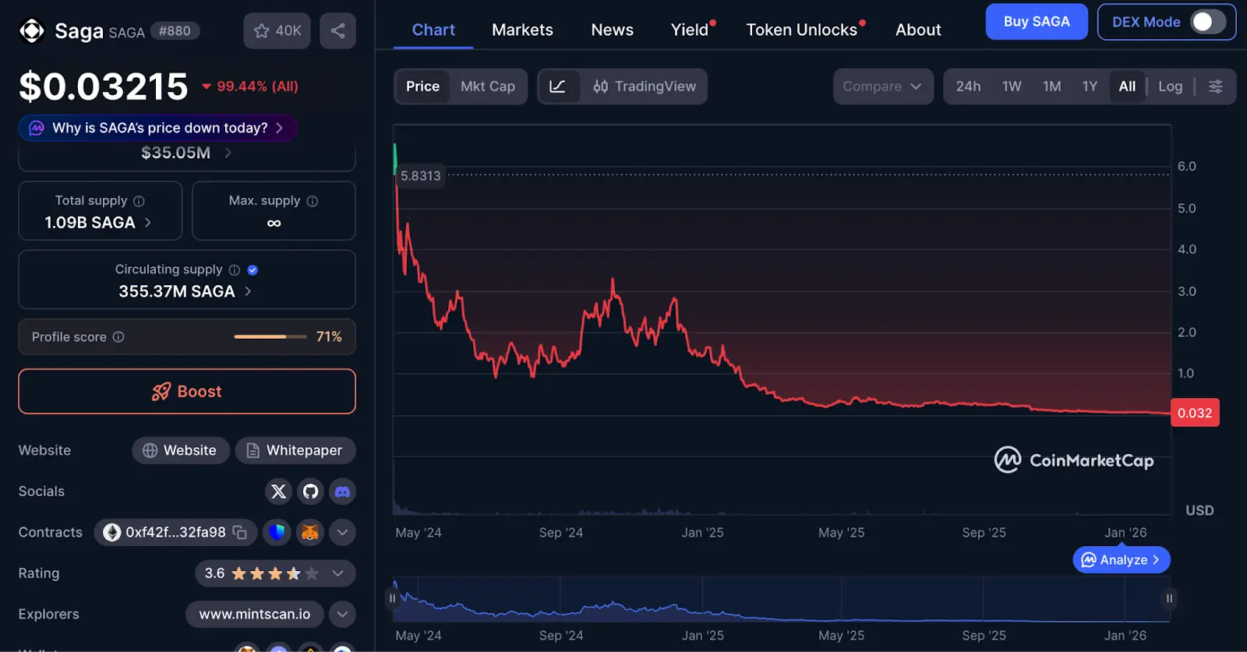The height and width of the screenshot is (652, 1247).
Task: Open the Compare dropdown
Action: coord(882,86)
